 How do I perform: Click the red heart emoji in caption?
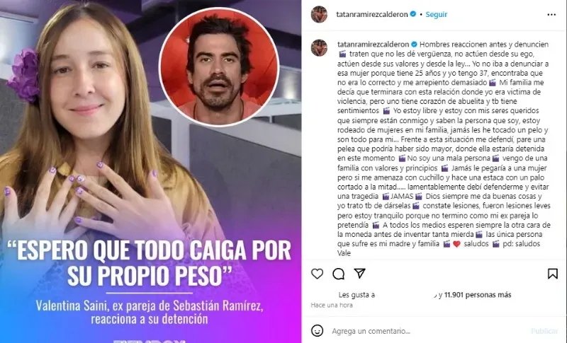point(456,244)
